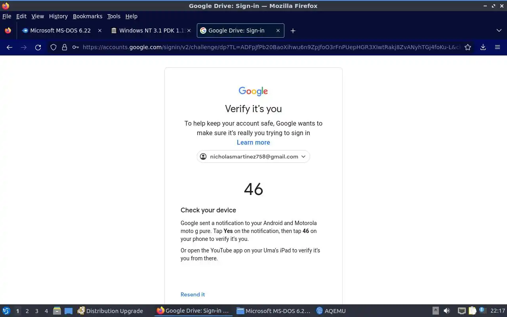Open the saved-login key icon
507x317 pixels.
tap(75, 47)
